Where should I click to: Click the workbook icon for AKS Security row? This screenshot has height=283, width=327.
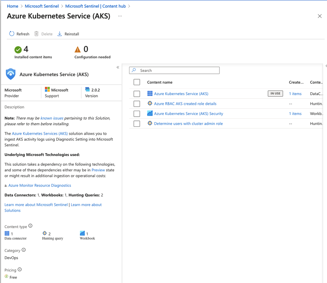[x=150, y=113]
